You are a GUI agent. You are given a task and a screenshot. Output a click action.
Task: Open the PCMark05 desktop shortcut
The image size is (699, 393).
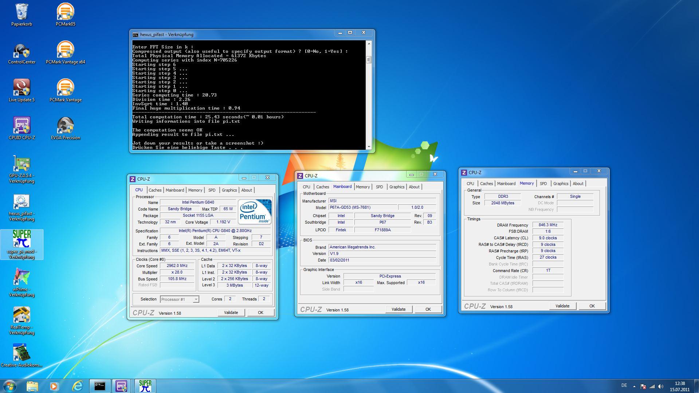tap(66, 15)
